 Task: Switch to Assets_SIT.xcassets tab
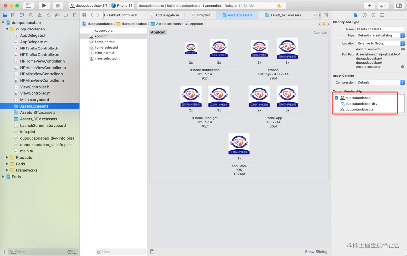(283, 15)
